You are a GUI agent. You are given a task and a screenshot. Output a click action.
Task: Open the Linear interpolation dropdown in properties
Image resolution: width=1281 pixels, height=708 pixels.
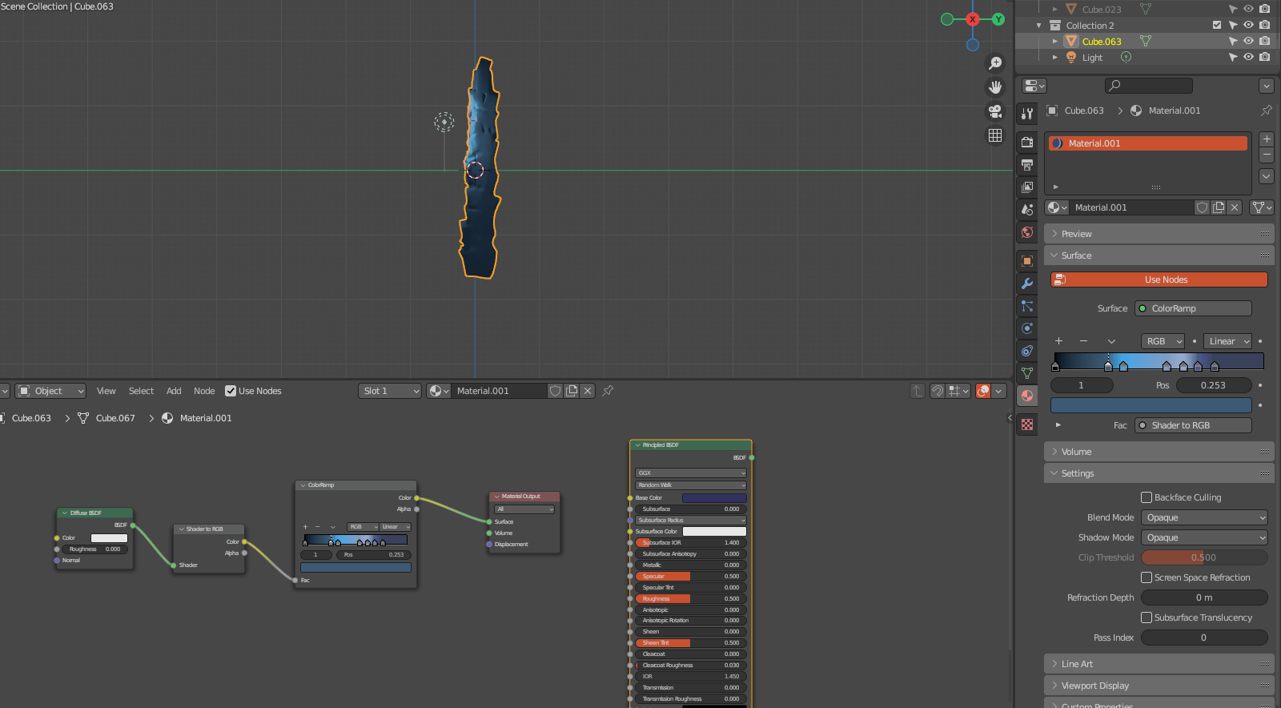[1227, 341]
